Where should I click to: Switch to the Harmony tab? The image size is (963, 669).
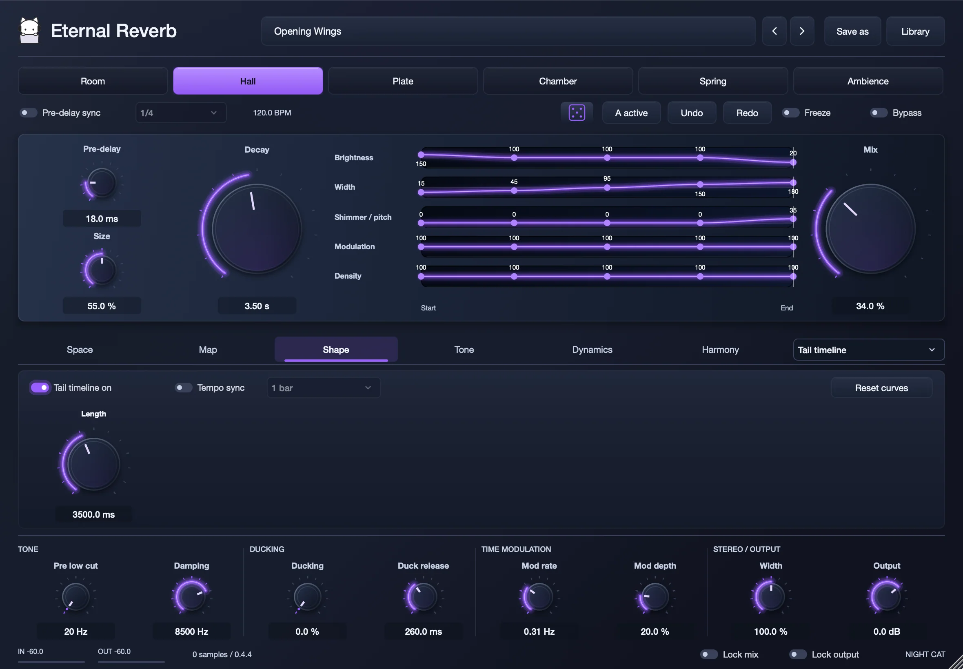pyautogui.click(x=720, y=350)
